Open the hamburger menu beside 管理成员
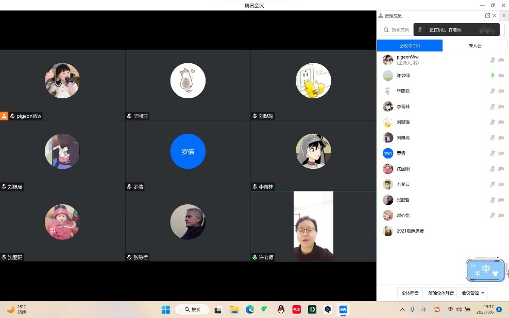Screen dimensions: 509x318 (x=504, y=16)
